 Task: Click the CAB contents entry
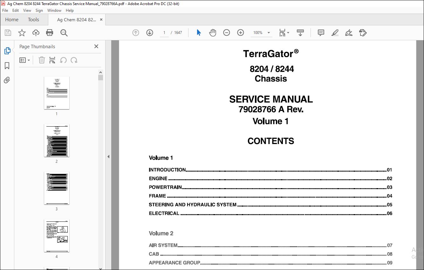pos(270,254)
